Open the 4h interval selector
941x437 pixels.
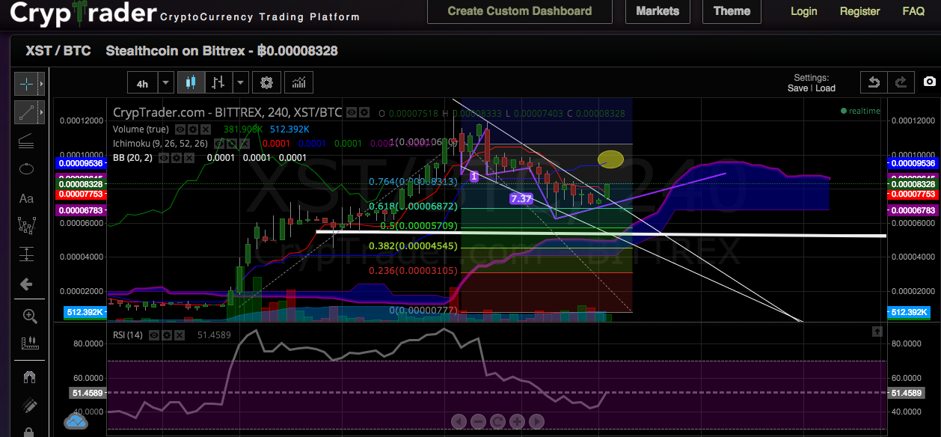pyautogui.click(x=142, y=82)
